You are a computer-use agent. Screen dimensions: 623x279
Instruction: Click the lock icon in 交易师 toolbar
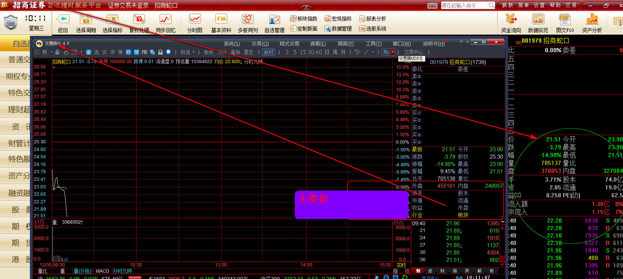pos(160,52)
